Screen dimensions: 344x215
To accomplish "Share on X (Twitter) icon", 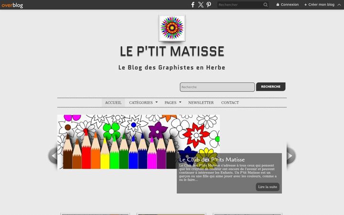I will tap(201, 5).
